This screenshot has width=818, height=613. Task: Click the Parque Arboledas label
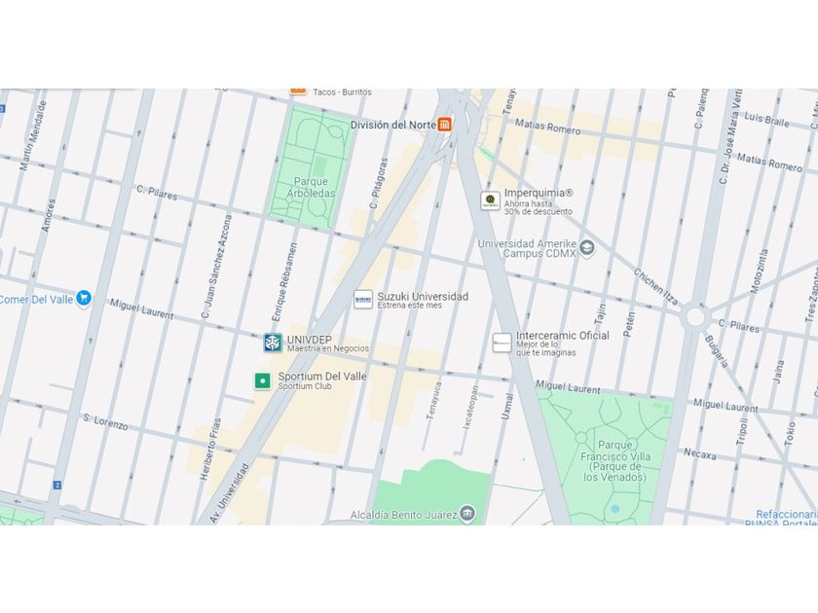(x=311, y=187)
